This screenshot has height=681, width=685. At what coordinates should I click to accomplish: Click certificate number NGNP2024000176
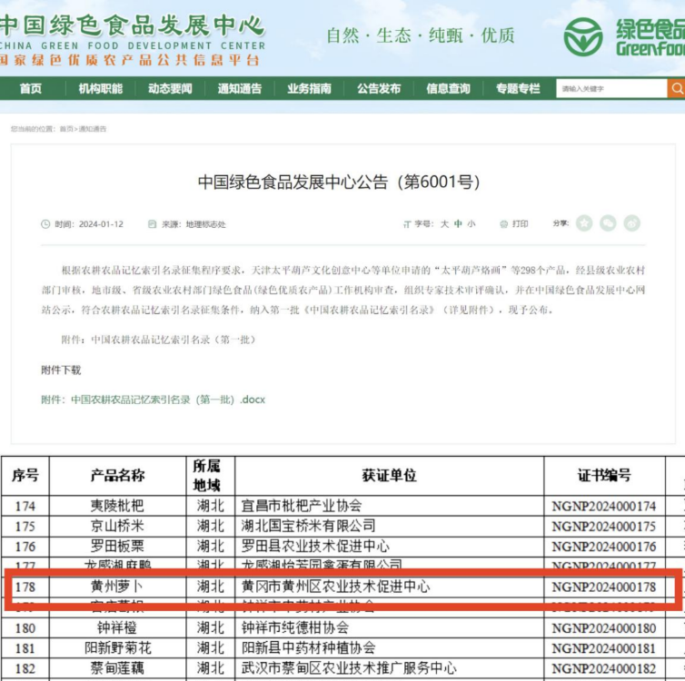point(604,547)
